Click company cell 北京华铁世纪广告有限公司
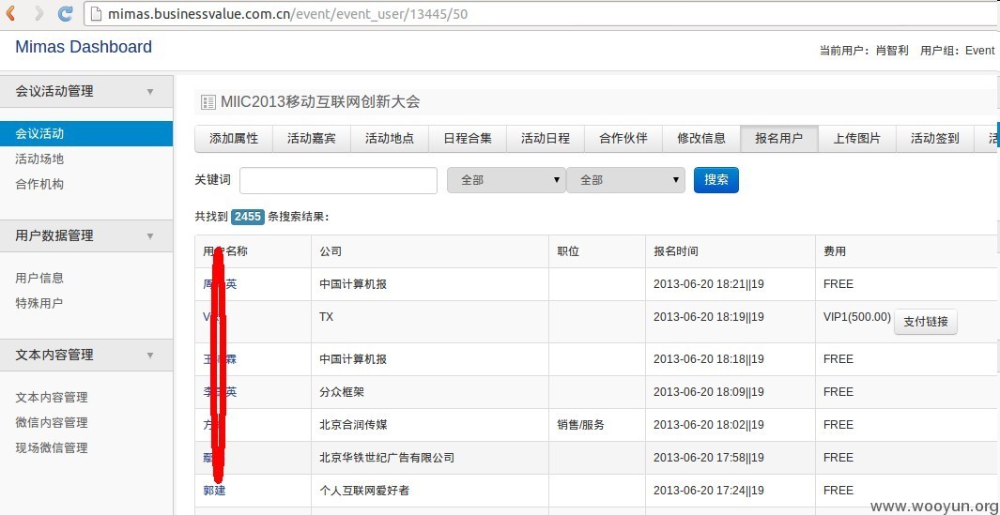1000x515 pixels. [x=387, y=458]
